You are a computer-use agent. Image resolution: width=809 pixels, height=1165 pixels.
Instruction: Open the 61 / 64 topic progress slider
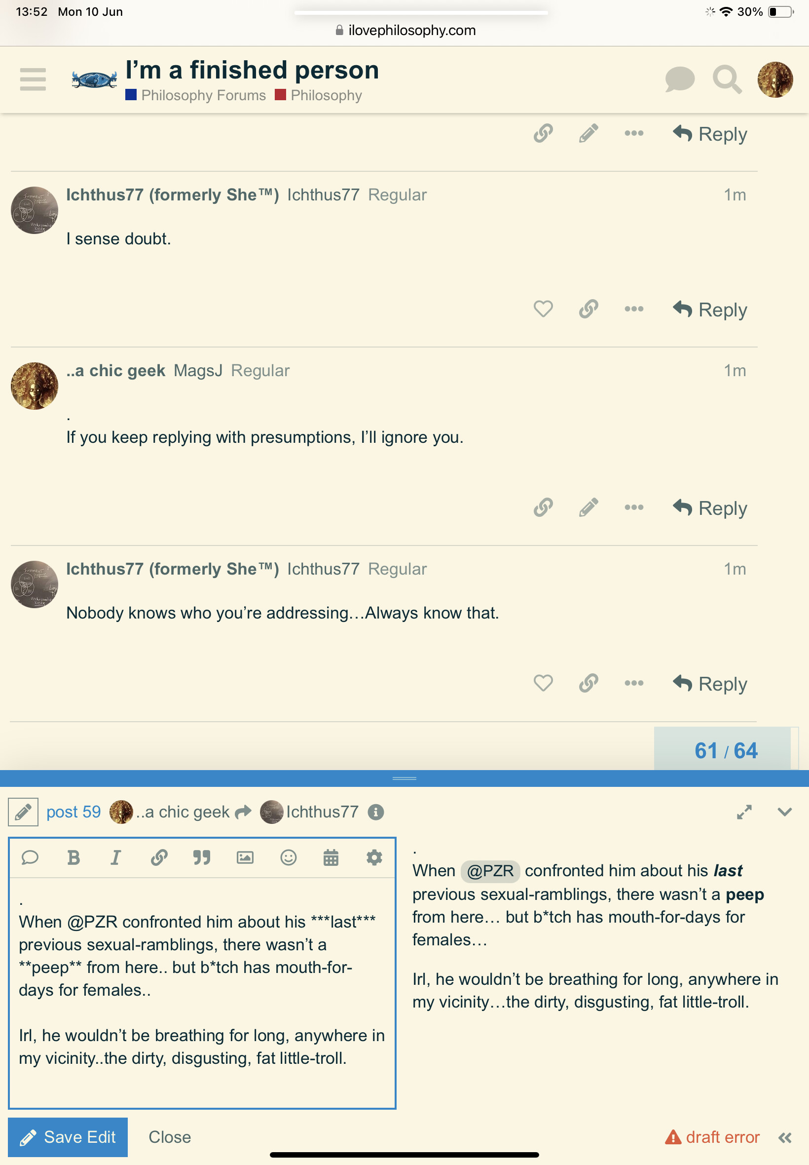click(725, 750)
